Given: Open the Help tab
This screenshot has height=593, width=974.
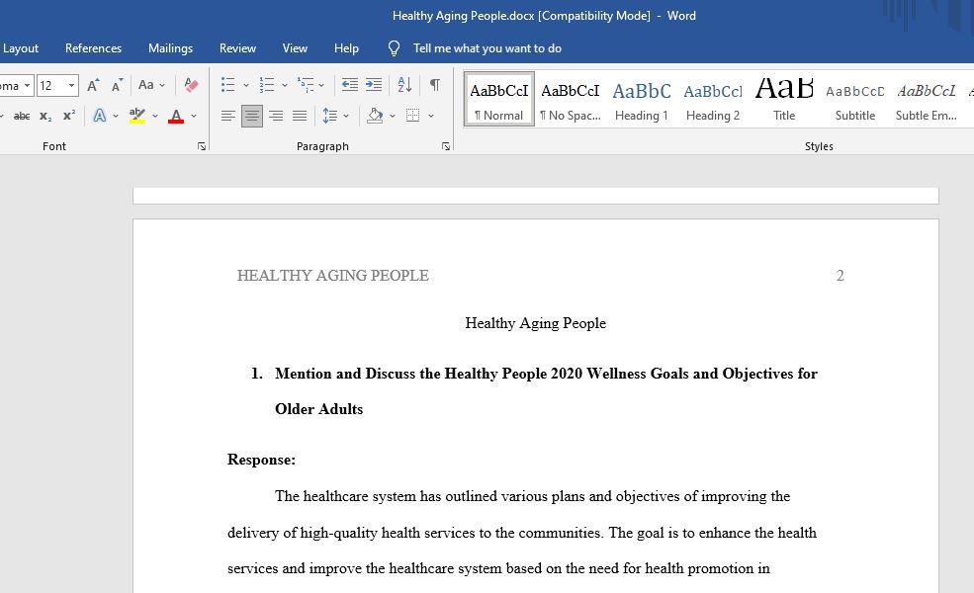Looking at the screenshot, I should click(346, 48).
